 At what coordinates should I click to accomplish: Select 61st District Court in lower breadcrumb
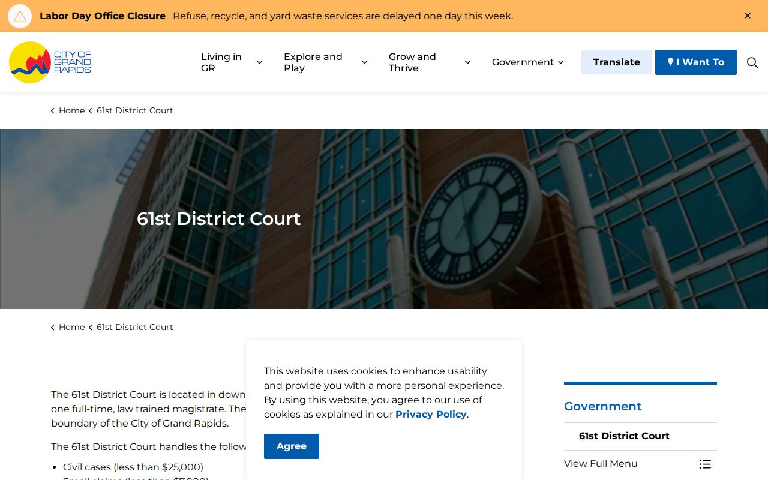tap(135, 327)
